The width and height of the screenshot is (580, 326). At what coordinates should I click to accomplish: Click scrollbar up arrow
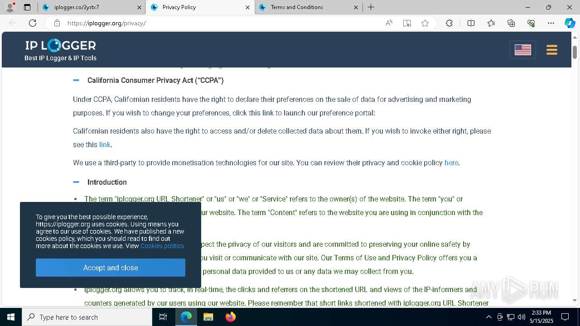pyautogui.click(x=575, y=37)
